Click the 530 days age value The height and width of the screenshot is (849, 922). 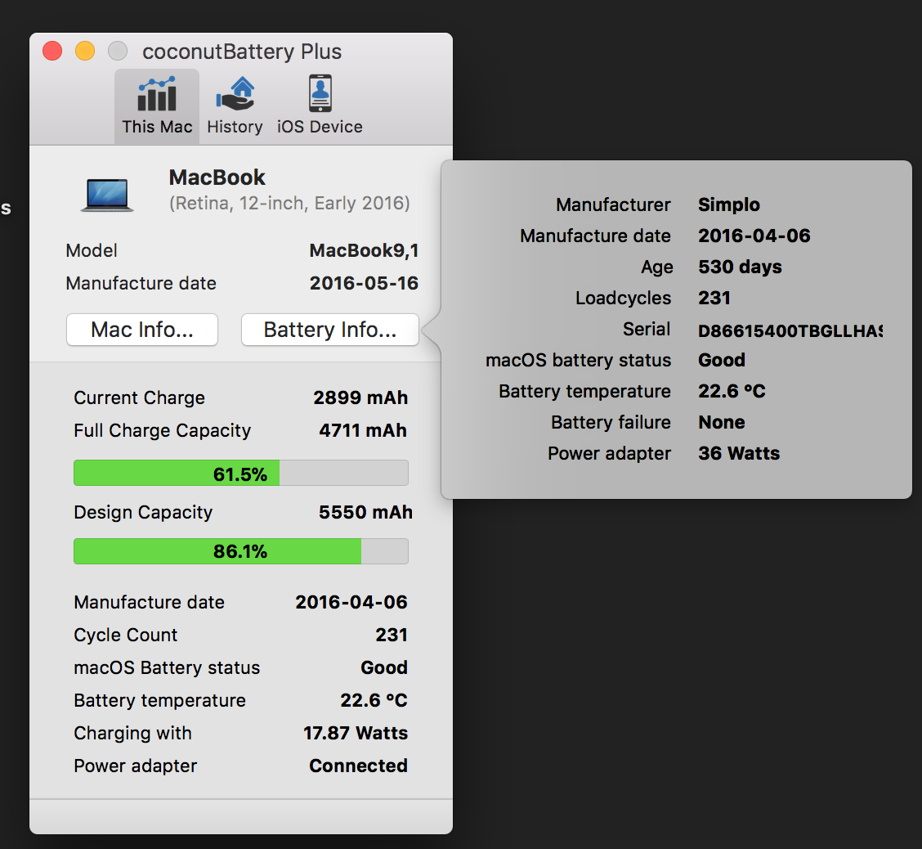tap(740, 267)
